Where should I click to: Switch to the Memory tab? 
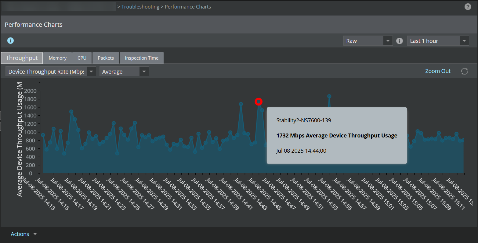pos(57,58)
